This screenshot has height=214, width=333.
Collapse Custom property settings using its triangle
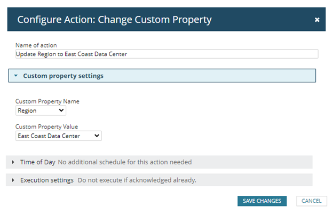coord(16,76)
